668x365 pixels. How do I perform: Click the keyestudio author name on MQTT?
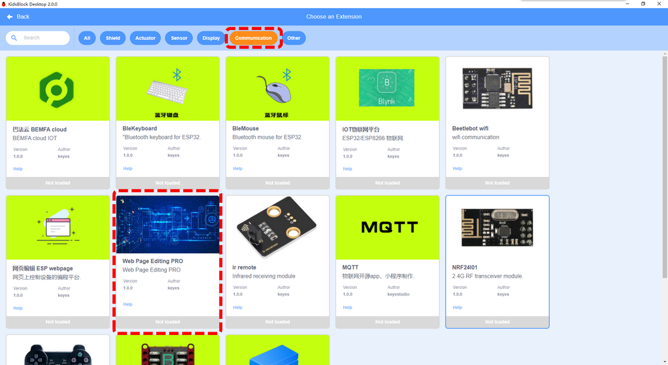[398, 294]
